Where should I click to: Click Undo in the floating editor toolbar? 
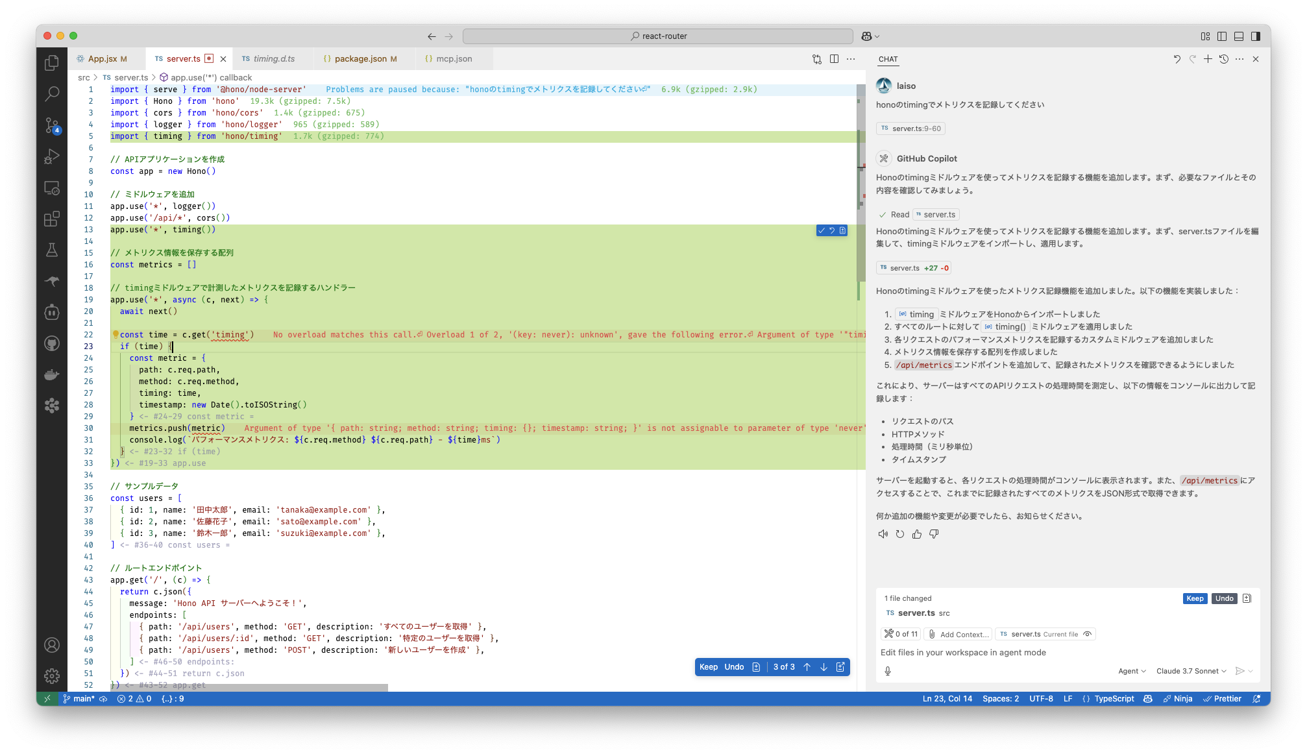[x=734, y=667]
